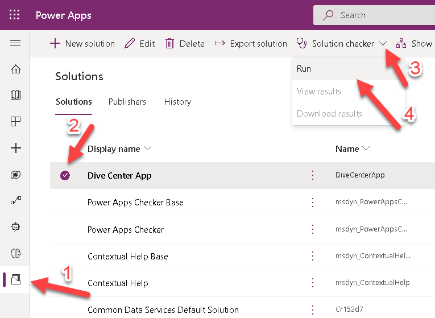This screenshot has width=435, height=318.
Task: Open the Power Apps Checker solution
Action: coord(126,229)
